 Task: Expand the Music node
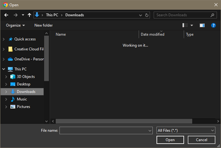pyautogui.click(x=6, y=99)
